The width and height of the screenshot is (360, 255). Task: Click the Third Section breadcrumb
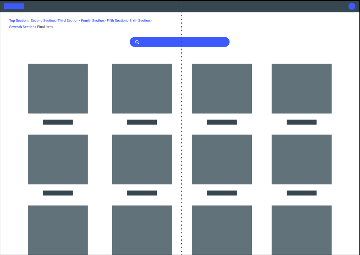click(68, 20)
